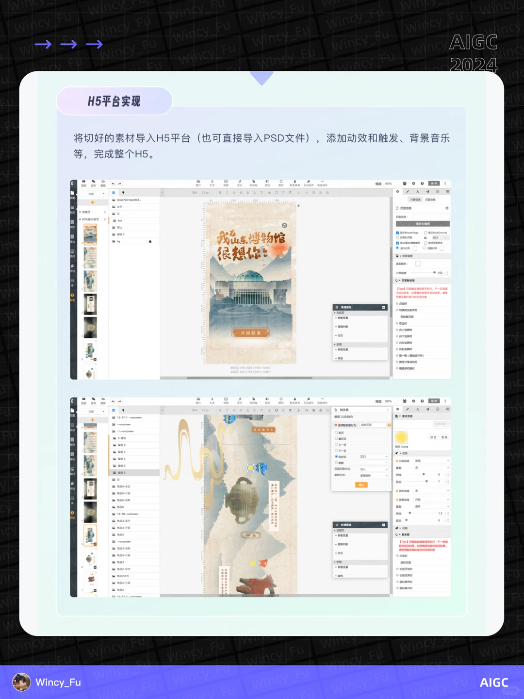524x699 pixels.
Task: Open vertical dots menu in top editor header
Action: [445, 183]
